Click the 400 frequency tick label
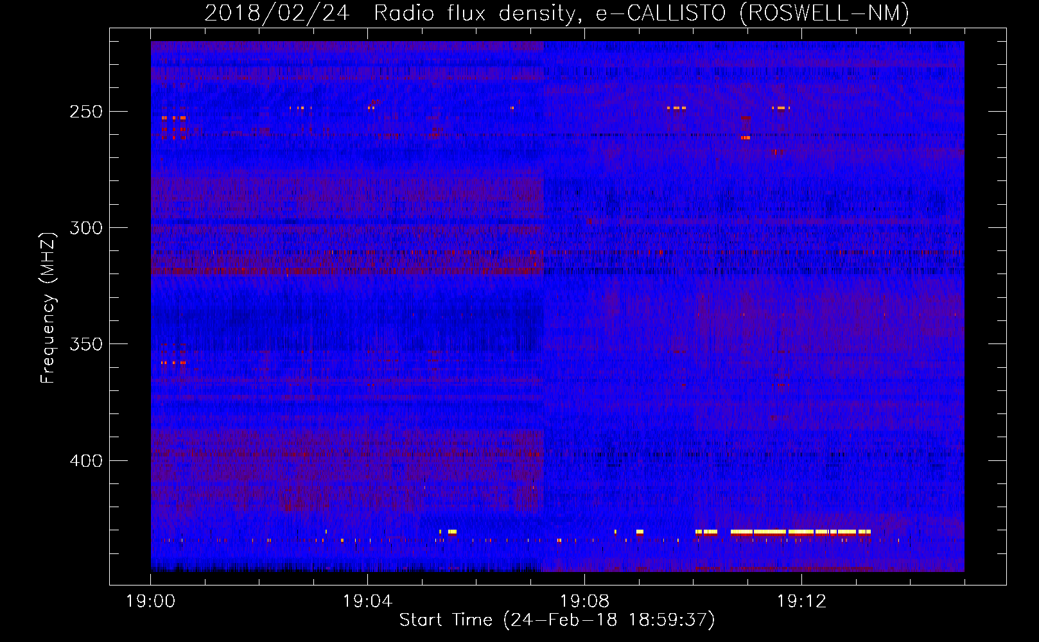The height and width of the screenshot is (642, 1039). 86,461
